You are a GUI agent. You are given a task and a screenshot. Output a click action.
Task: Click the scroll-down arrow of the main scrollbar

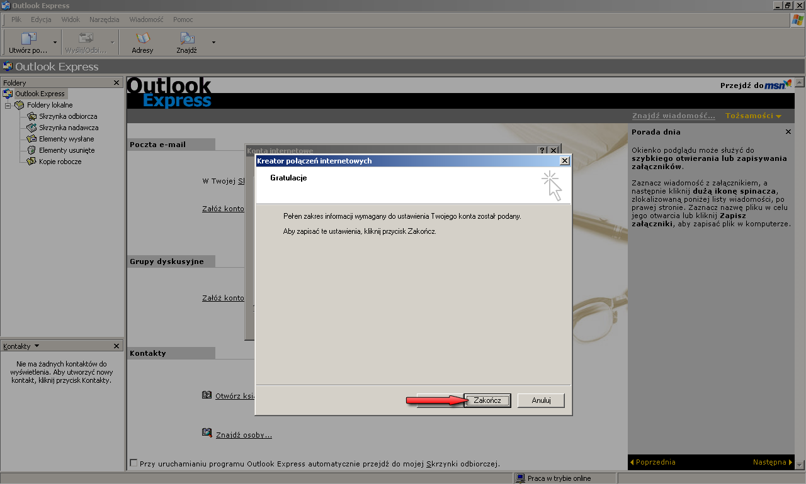(x=800, y=465)
